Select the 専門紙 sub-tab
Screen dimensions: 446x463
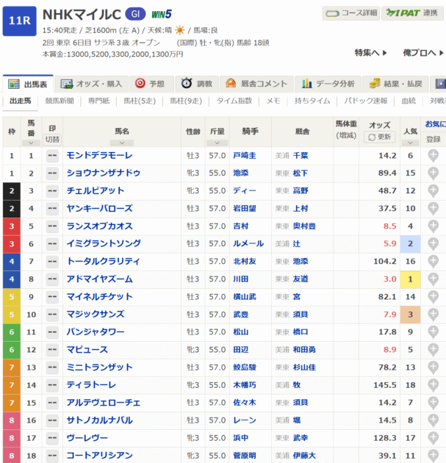click(x=98, y=101)
